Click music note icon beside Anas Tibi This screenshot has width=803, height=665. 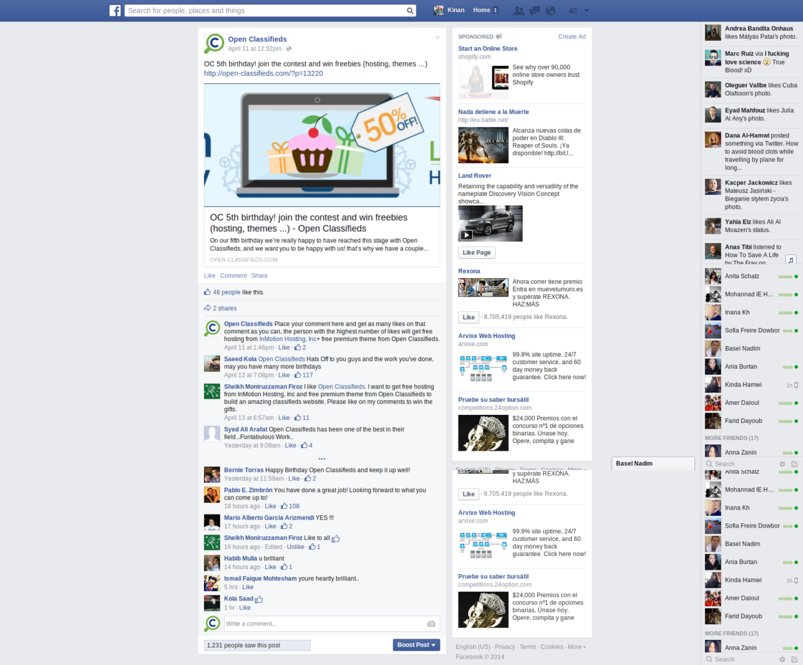(x=791, y=260)
